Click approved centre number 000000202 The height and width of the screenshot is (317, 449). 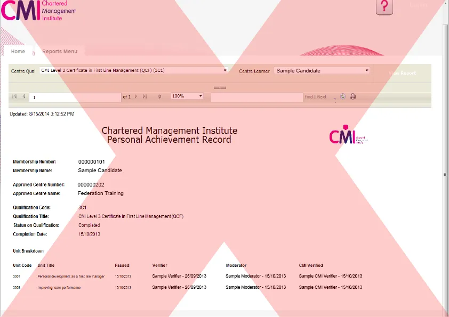pos(91,184)
